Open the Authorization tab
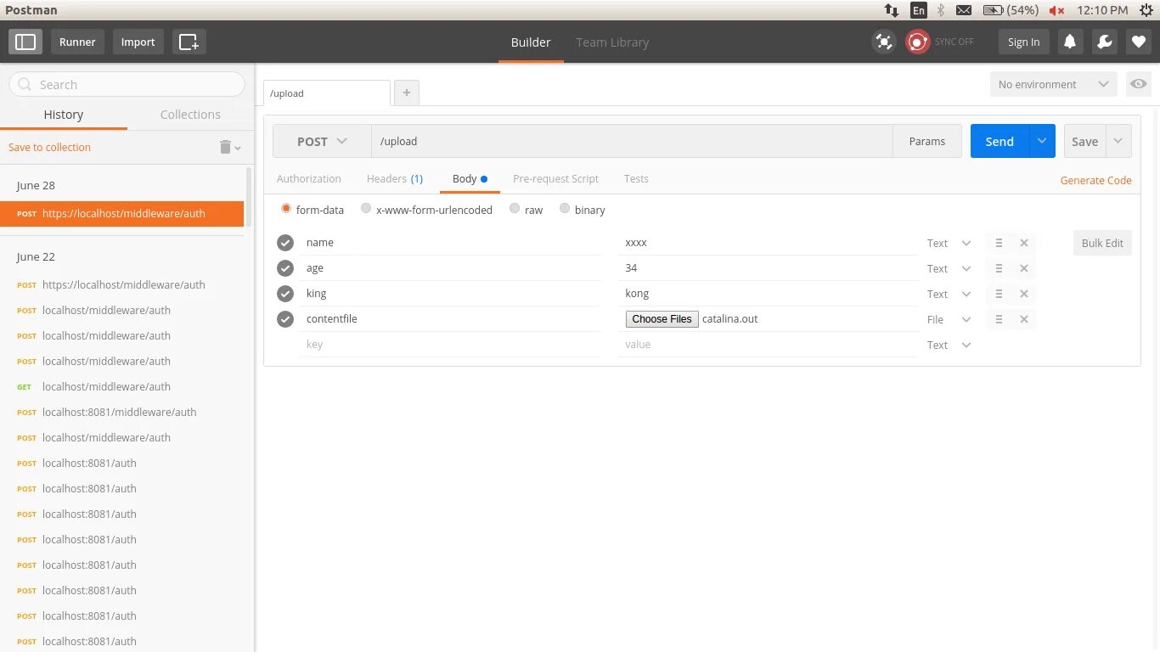Image resolution: width=1160 pixels, height=652 pixels. click(309, 178)
